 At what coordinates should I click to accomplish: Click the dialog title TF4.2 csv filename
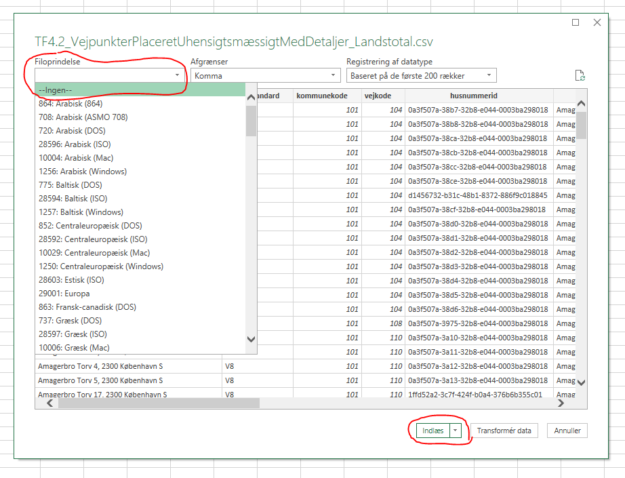pos(234,41)
